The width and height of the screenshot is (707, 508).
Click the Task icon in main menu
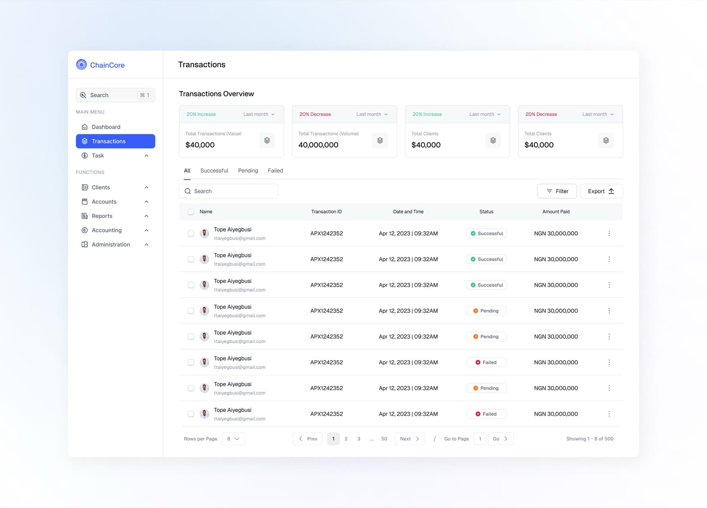84,156
